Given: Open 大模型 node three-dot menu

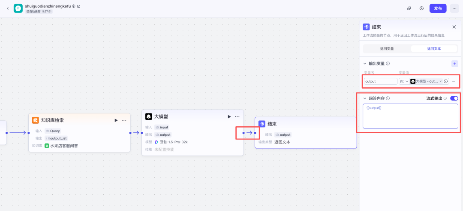Looking at the screenshot, I should point(237,116).
